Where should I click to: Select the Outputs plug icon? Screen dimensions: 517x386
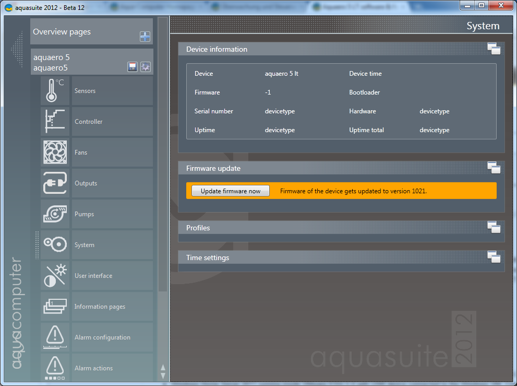coord(55,183)
